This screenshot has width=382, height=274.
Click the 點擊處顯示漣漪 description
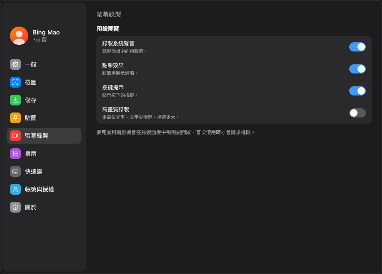[x=120, y=73]
